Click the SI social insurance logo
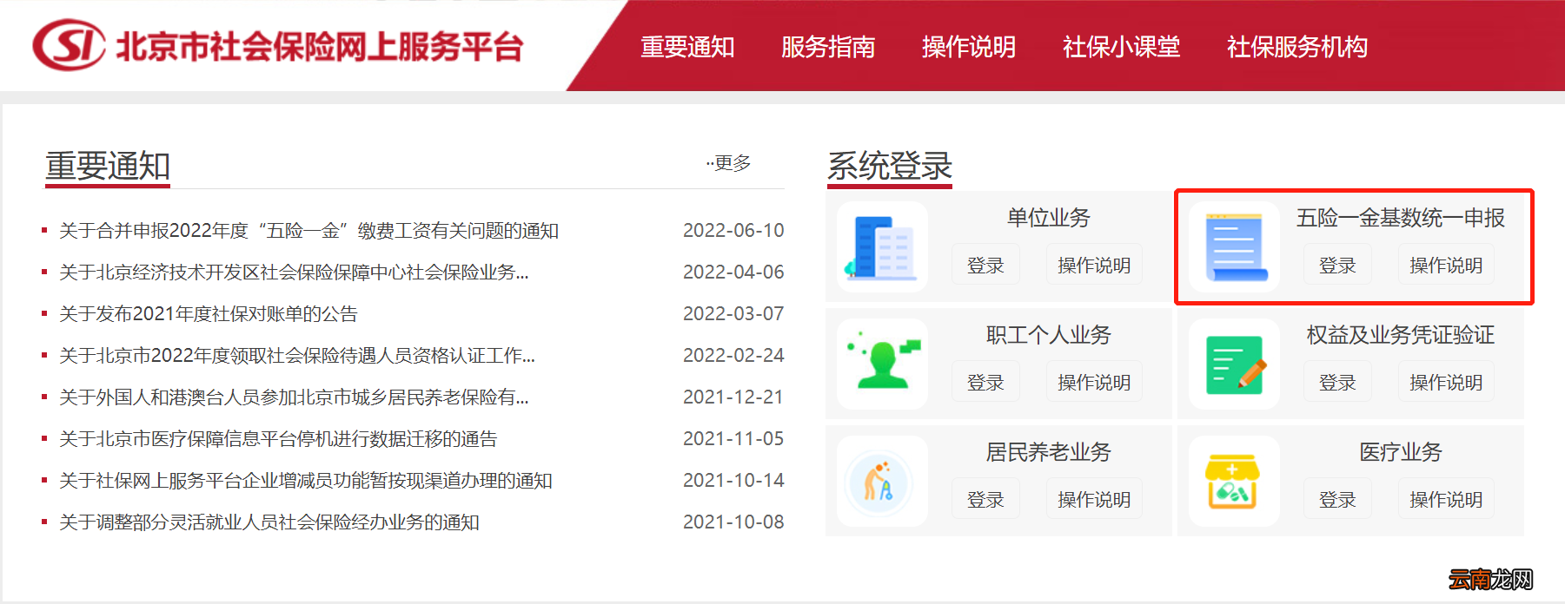1565x604 pixels. point(69,45)
